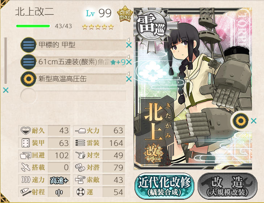Expand arrow above 61cm五連装 torpedo slot
Screen dimensions: 264x203
click(x=128, y=57)
